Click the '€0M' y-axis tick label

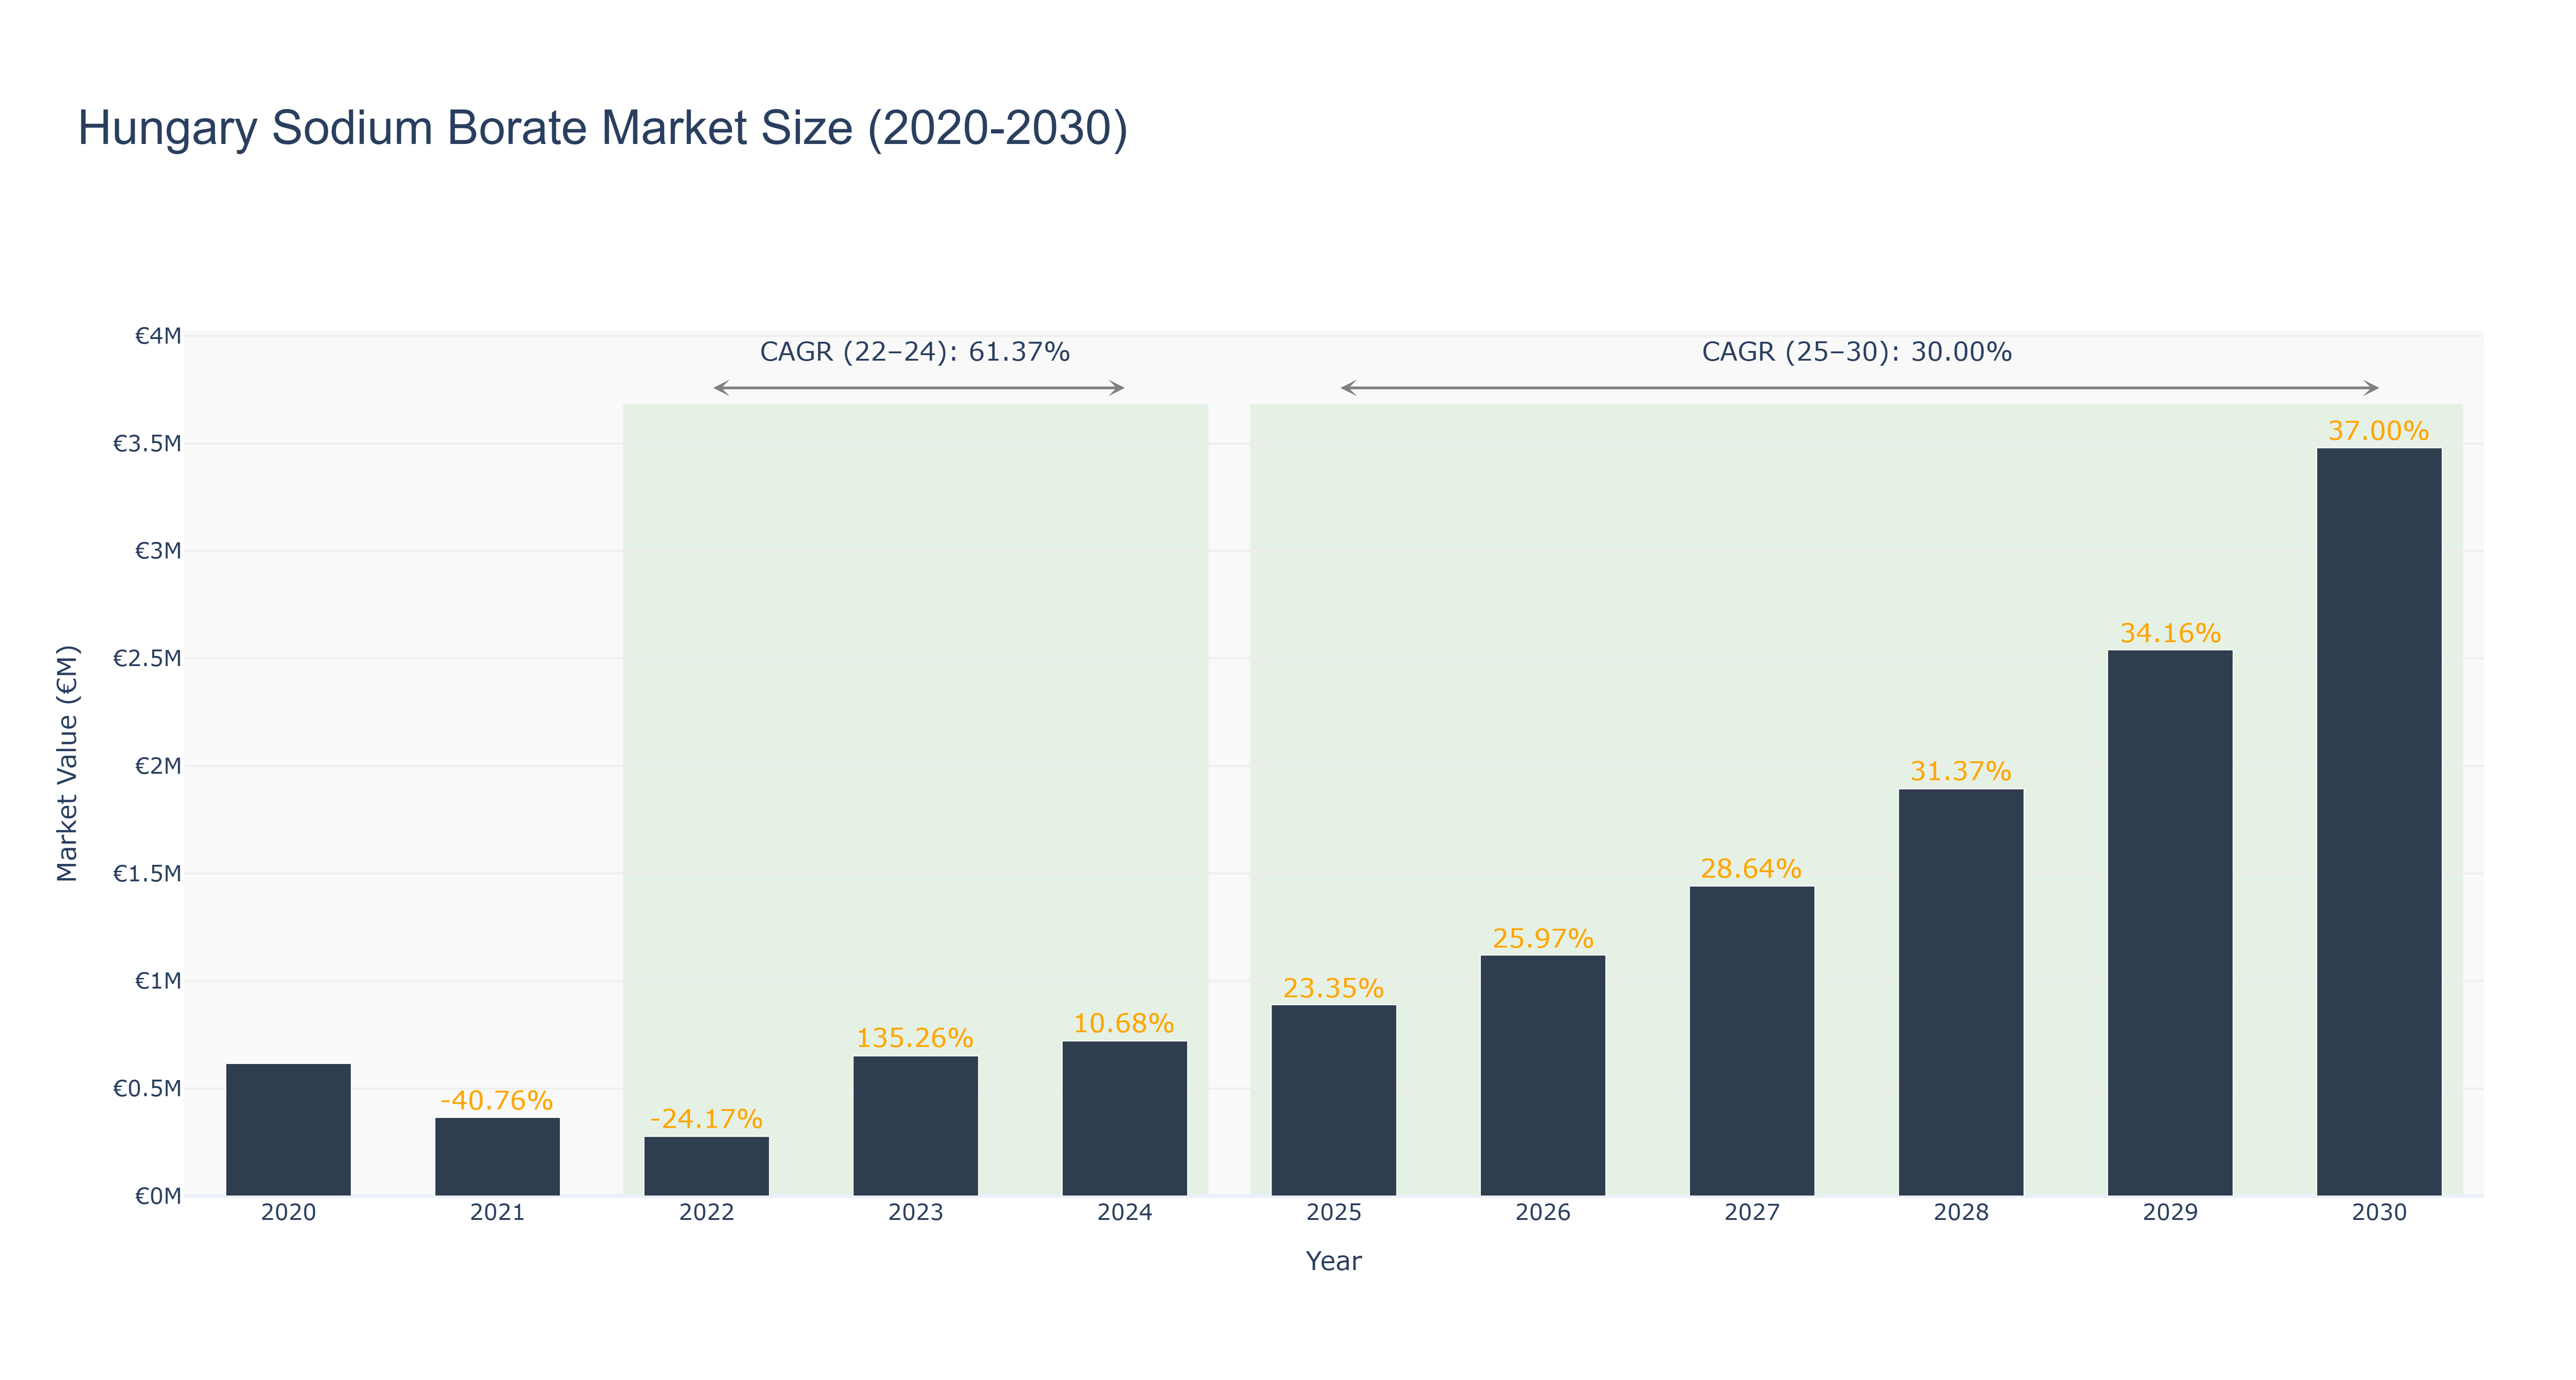pos(158,1196)
